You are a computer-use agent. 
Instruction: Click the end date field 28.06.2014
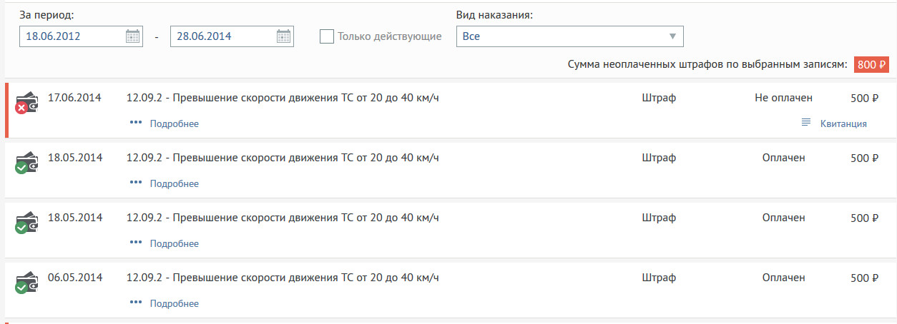[222, 36]
